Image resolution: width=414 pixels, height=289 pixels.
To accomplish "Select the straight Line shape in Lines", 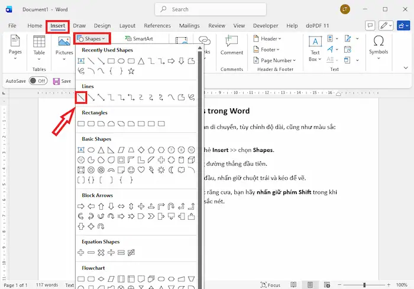I will [x=82, y=97].
